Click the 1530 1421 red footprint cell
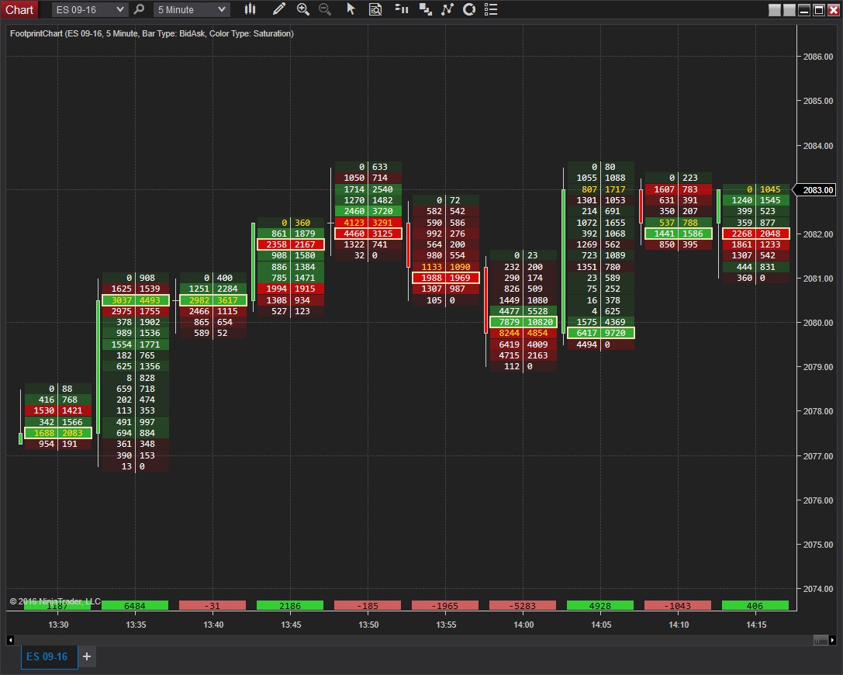 coord(58,410)
